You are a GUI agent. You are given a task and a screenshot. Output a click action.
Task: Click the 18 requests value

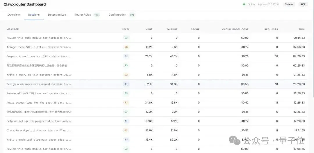pos(276,56)
